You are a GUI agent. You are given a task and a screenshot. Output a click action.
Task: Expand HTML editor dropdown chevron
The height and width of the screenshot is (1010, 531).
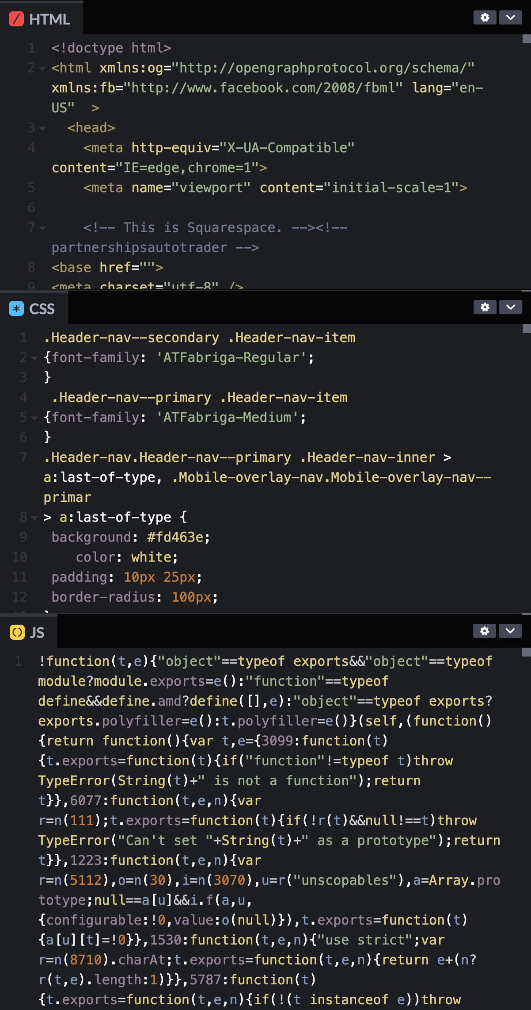click(511, 18)
